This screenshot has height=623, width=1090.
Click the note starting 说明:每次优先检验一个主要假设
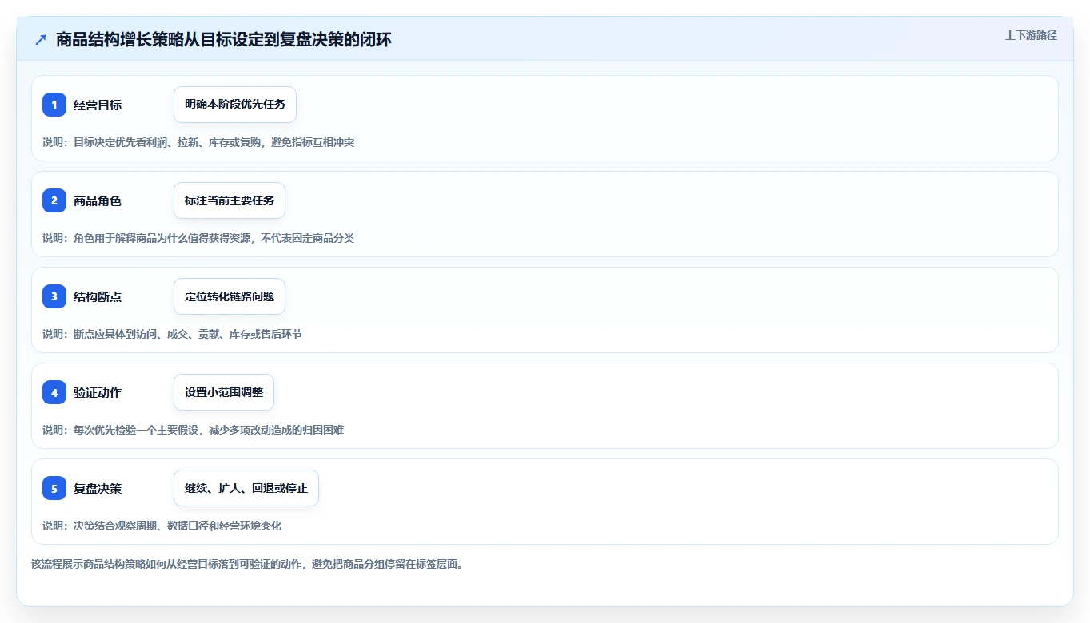pyautogui.click(x=194, y=430)
